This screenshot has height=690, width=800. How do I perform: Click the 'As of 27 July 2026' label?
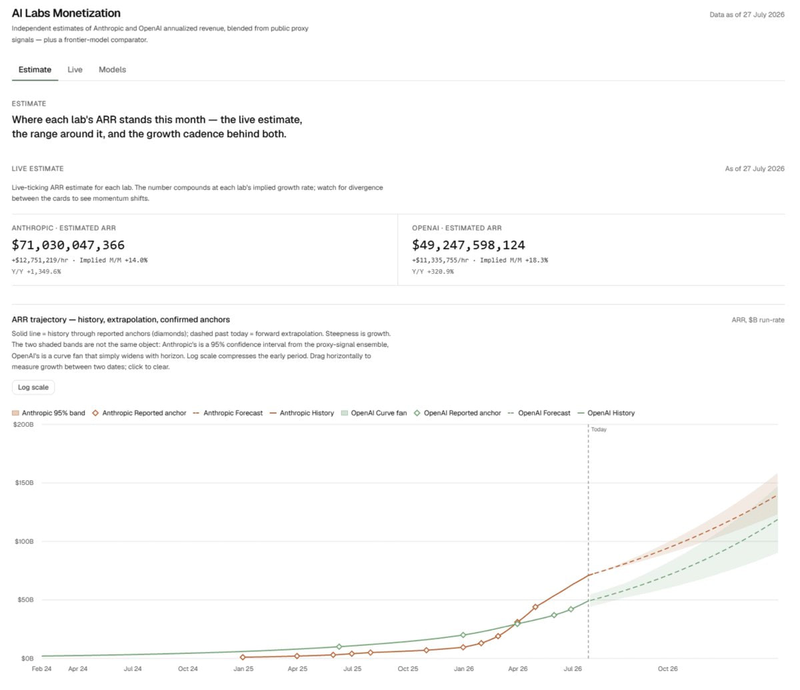755,169
